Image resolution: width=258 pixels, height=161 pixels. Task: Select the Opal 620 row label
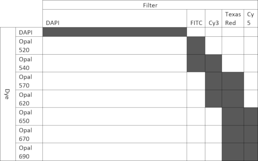(29, 99)
